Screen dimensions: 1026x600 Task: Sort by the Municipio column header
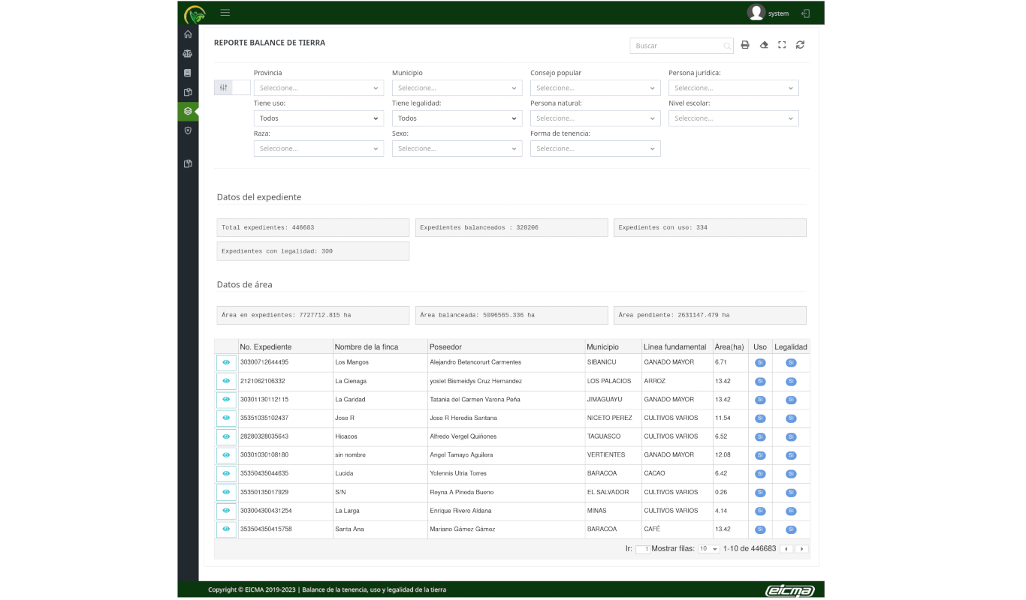click(x=603, y=346)
